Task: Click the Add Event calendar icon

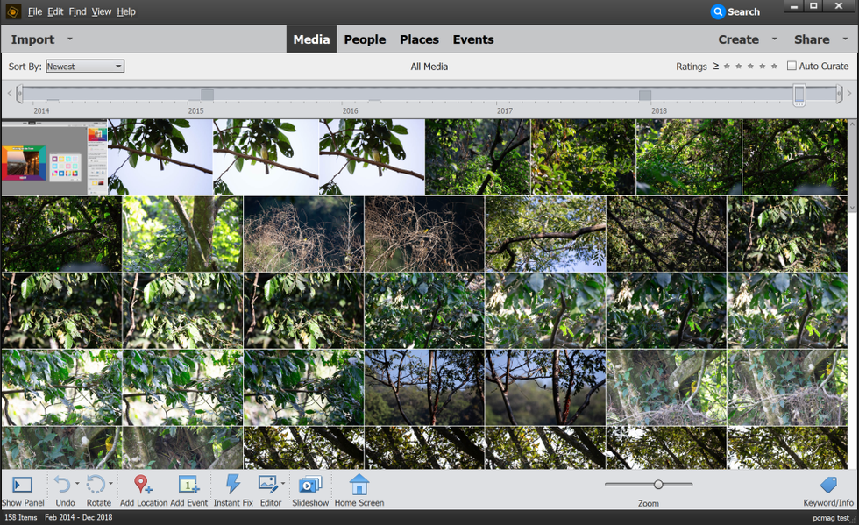Action: pyautogui.click(x=188, y=484)
